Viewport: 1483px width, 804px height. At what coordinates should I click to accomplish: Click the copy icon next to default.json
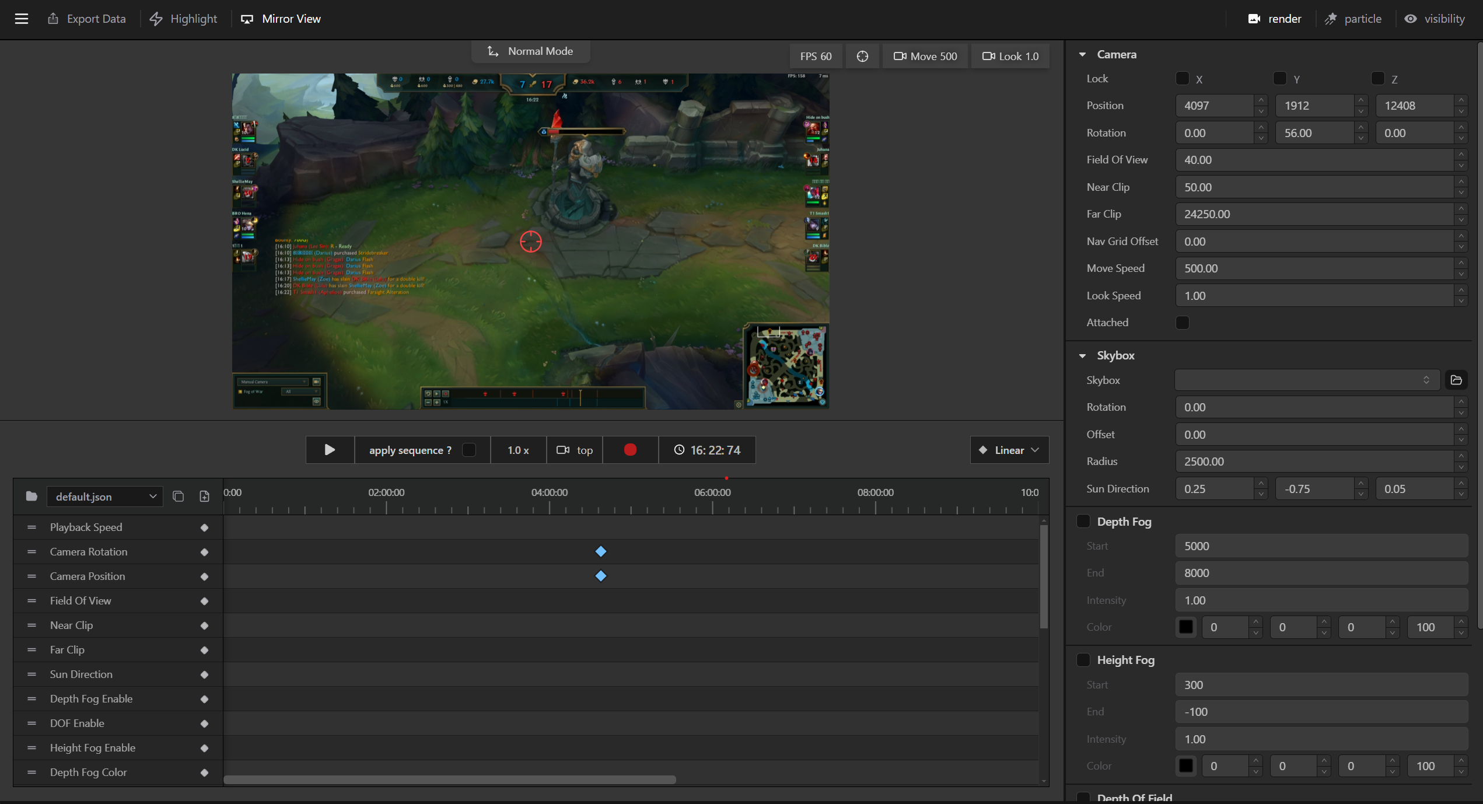coord(178,497)
